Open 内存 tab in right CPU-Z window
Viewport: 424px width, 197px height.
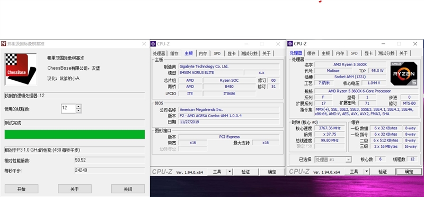[340, 53]
